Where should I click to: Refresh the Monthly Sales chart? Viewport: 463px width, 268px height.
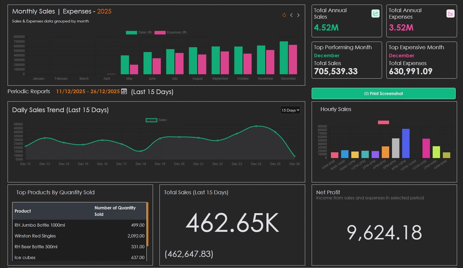(284, 15)
